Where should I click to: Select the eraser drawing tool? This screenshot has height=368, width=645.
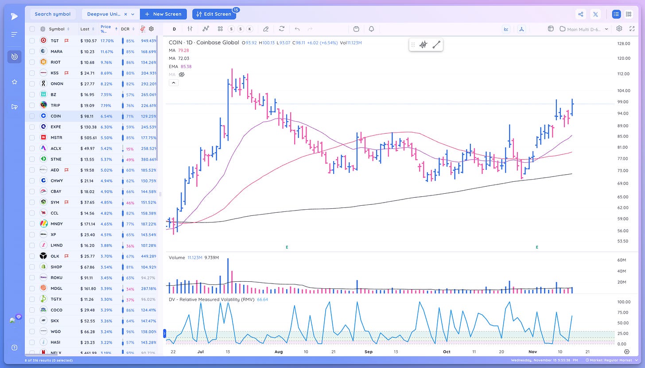266,29
